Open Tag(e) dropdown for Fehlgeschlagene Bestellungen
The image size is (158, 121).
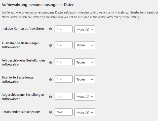(x=85, y=62)
